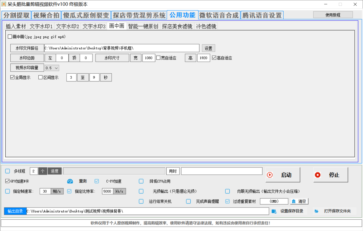Click the progress bar next to 进度
363x231 pixels.
(114, 171)
